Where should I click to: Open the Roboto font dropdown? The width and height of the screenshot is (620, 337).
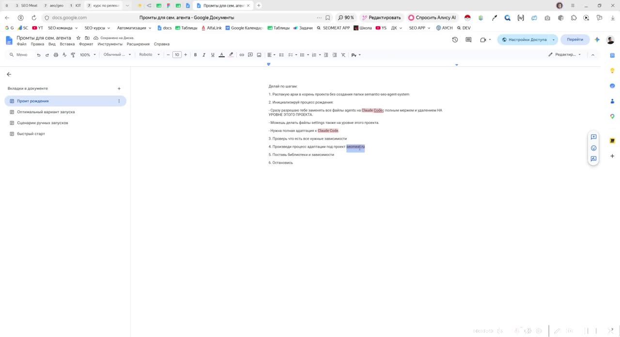(149, 55)
